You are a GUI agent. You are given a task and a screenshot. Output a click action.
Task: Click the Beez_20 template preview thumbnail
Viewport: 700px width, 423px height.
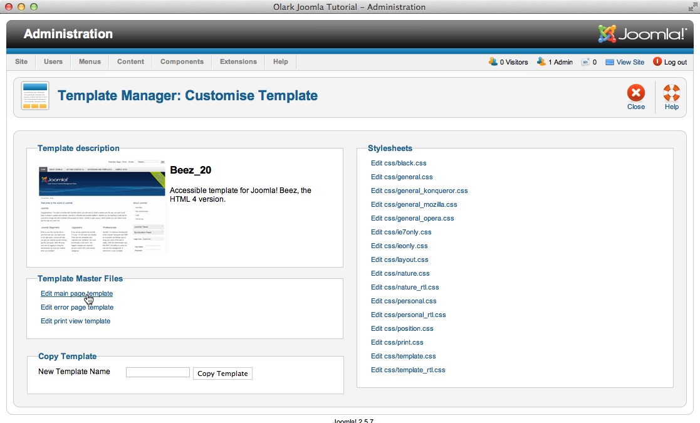102,209
